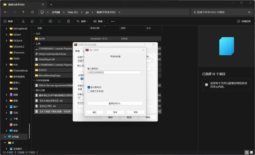This screenshot has height=155, width=255.
Task: Click the UnityPlayer.dll file icon
Action: coord(37,59)
